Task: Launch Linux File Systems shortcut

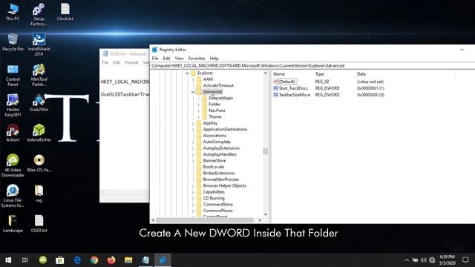Action: 13,196
